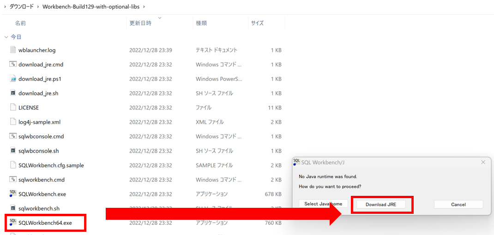Click the XML ファイル type cell
This screenshot has width=494, height=235.
coord(210,122)
